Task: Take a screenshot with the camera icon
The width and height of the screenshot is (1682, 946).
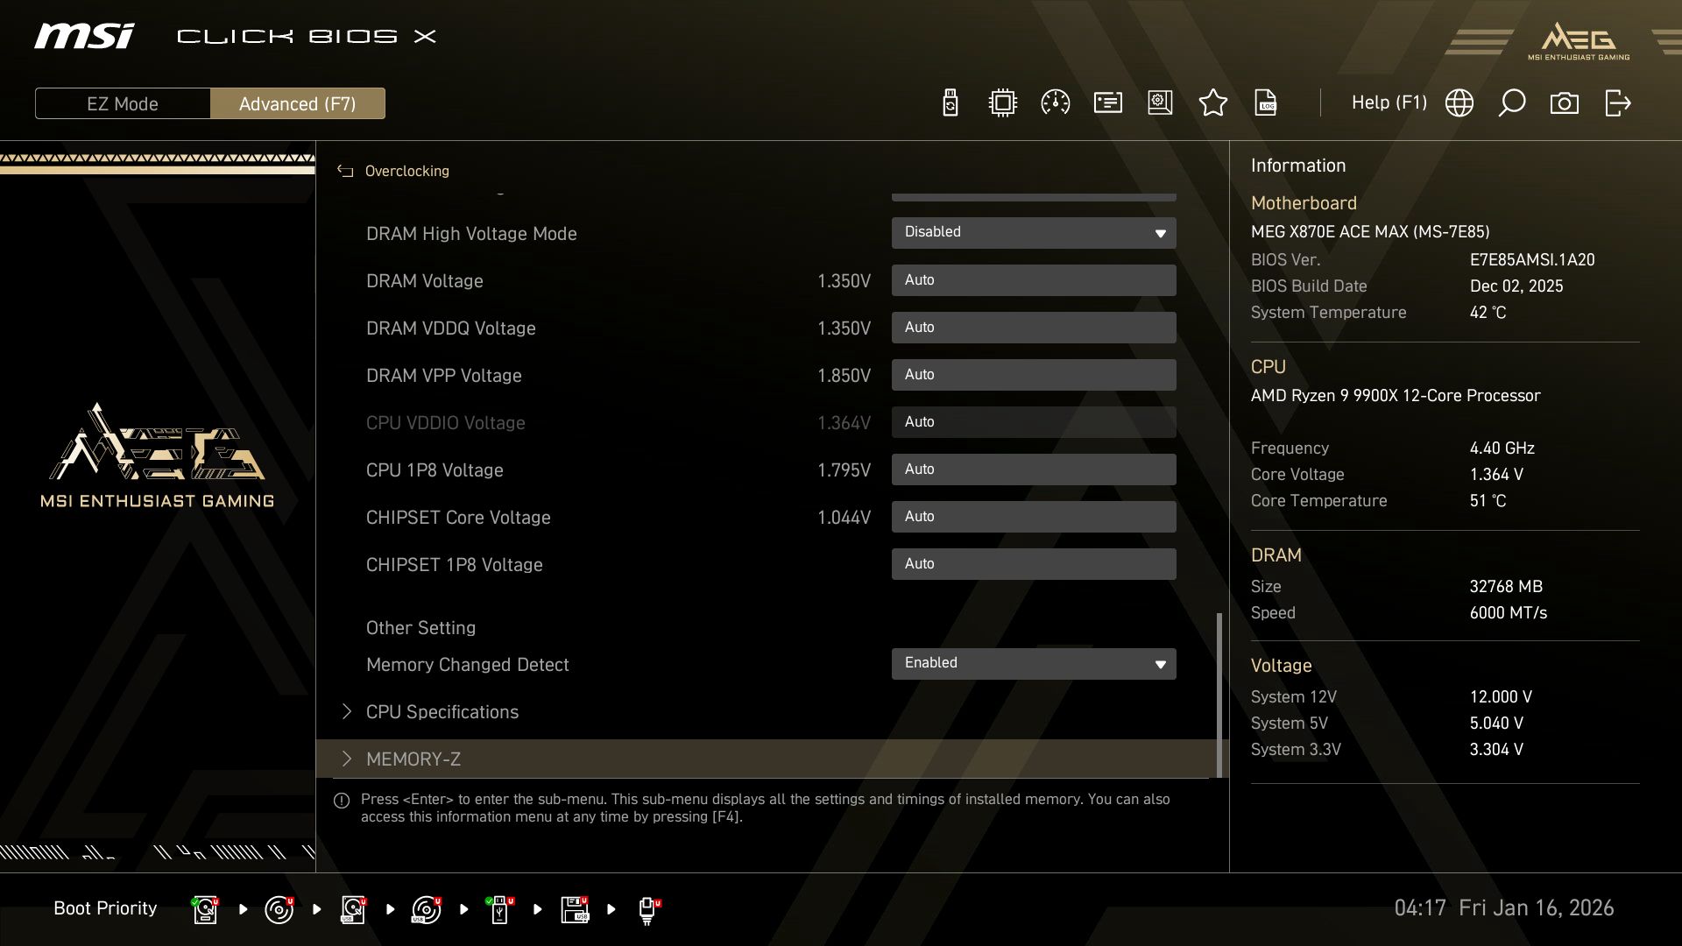Action: 1565,102
